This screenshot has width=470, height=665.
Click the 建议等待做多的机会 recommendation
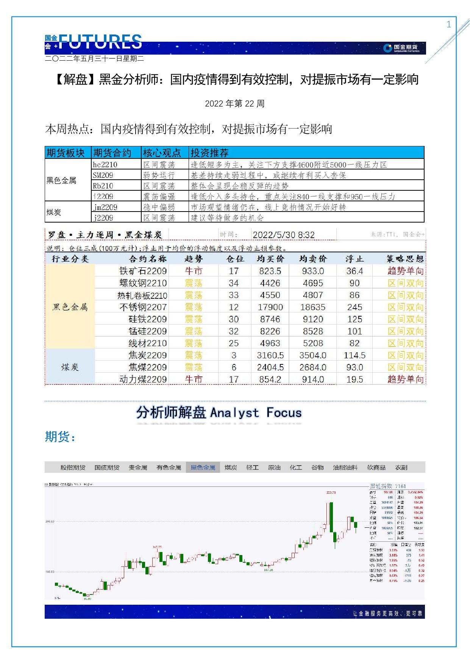click(227, 218)
